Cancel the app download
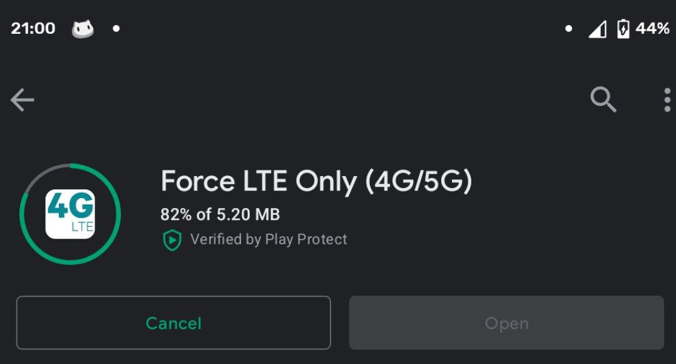The width and height of the screenshot is (676, 364). coord(173,323)
